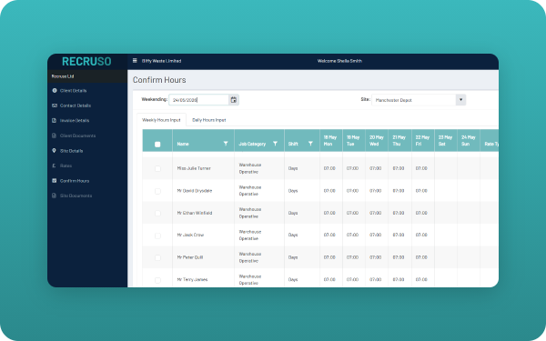Tick the checkbox for Mr Jack Crow
546x341 pixels.
tap(157, 236)
